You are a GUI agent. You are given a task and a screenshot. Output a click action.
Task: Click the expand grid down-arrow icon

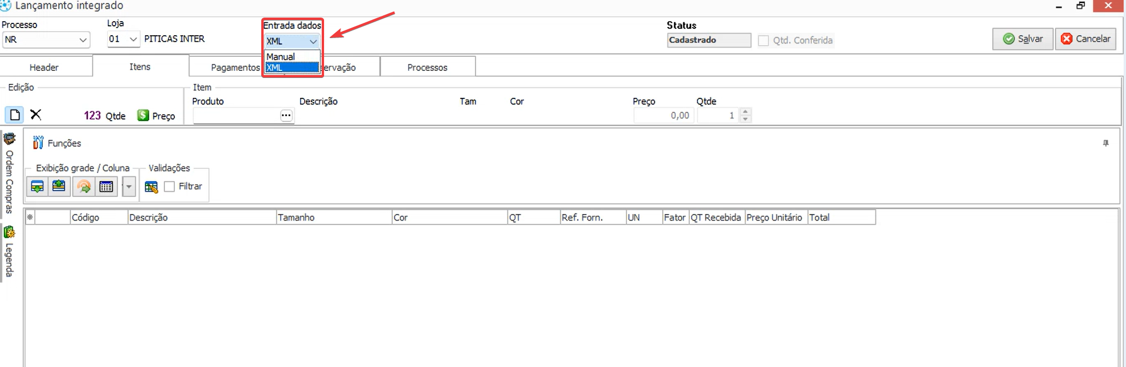37,186
